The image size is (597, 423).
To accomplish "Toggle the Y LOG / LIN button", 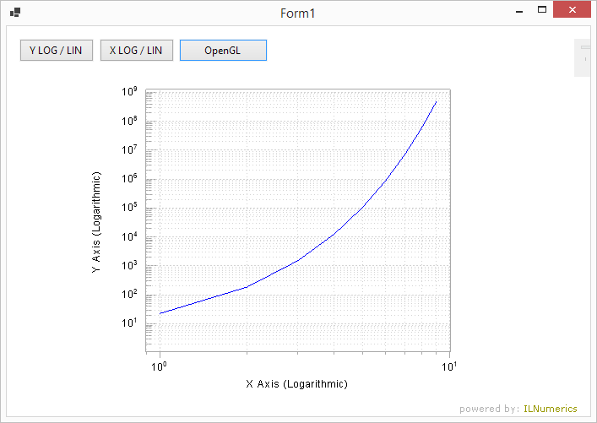I will pos(56,50).
